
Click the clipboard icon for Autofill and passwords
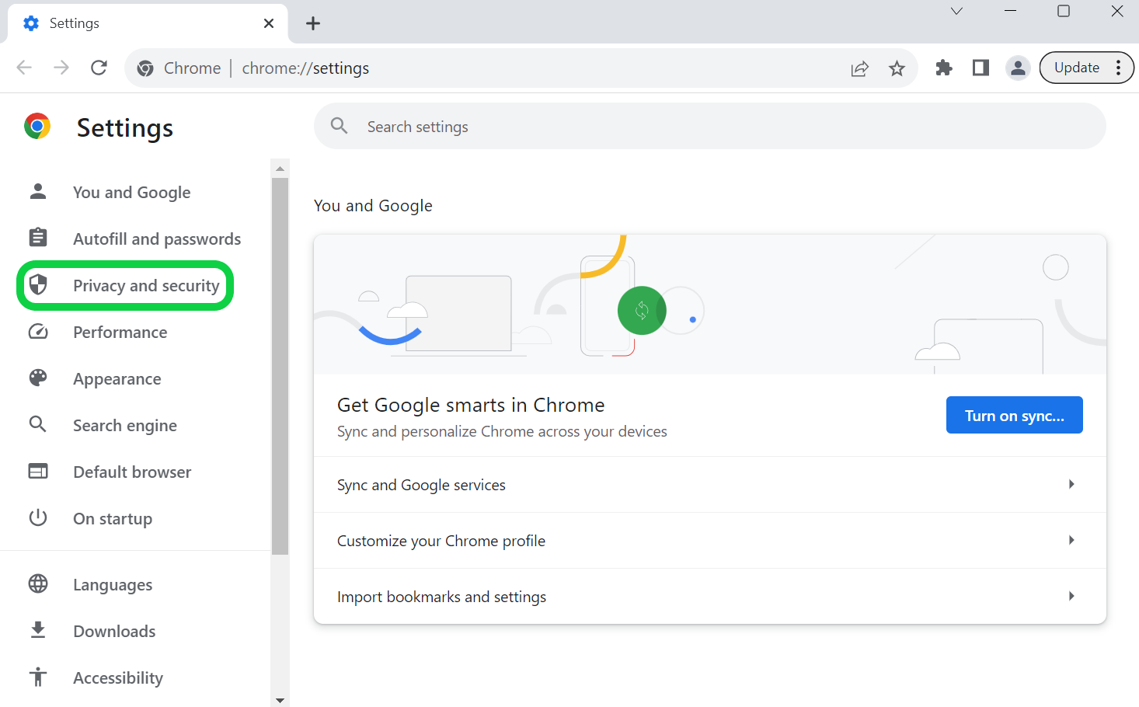[38, 237]
